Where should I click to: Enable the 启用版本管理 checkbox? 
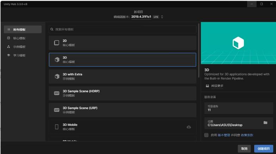click(x=206, y=135)
